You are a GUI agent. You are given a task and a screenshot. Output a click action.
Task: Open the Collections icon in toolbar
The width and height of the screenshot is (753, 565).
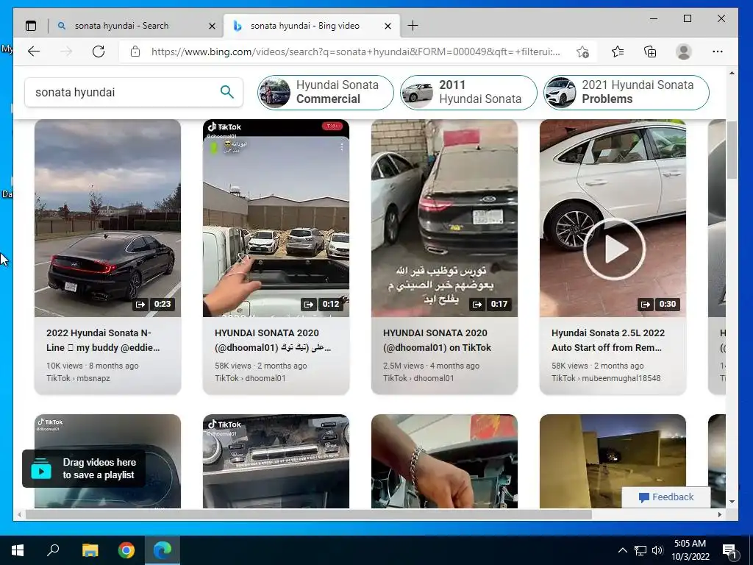click(650, 51)
